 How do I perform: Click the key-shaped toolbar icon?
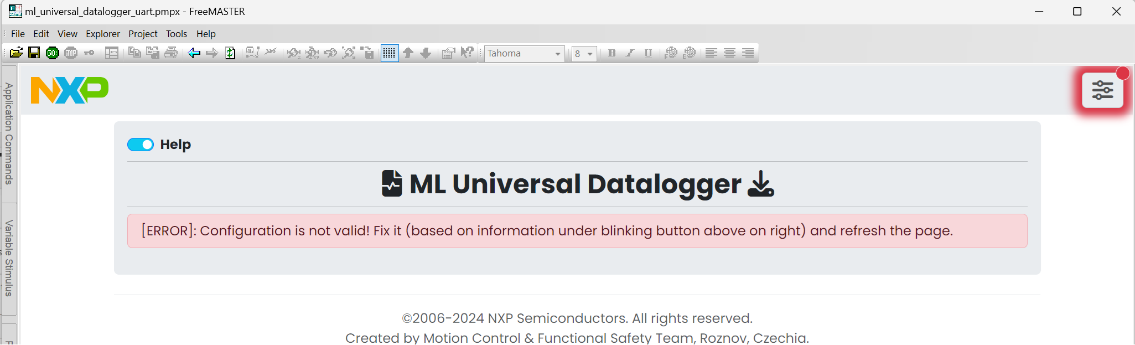(x=89, y=53)
